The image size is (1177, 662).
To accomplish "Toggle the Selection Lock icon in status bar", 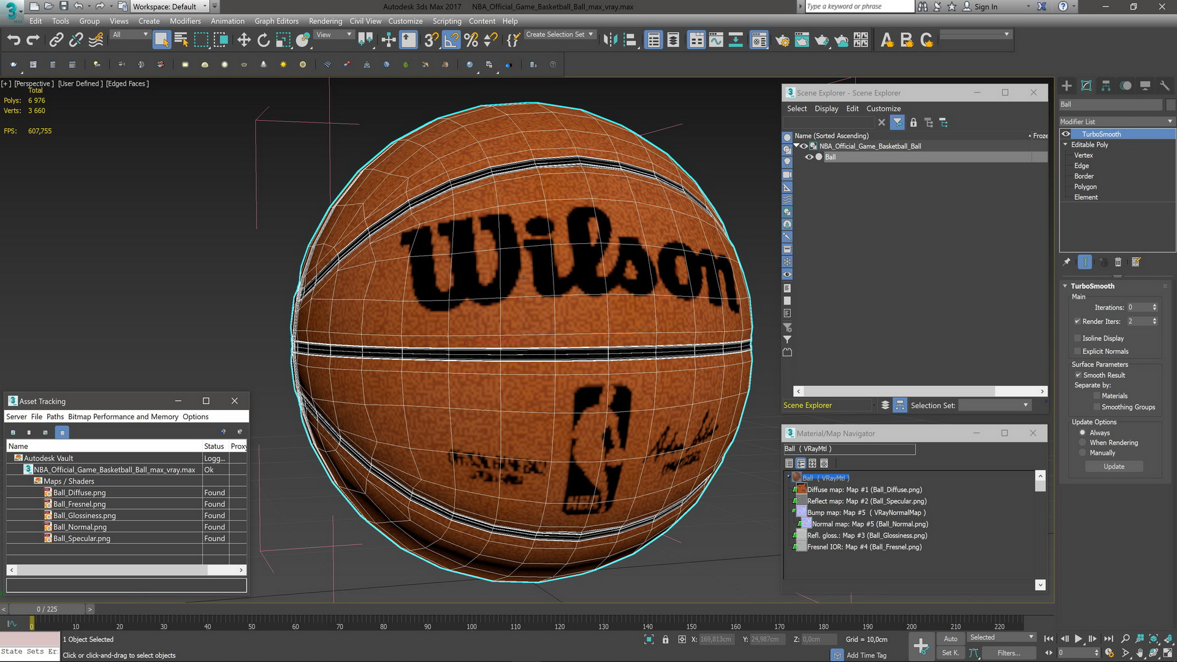I will pyautogui.click(x=665, y=639).
